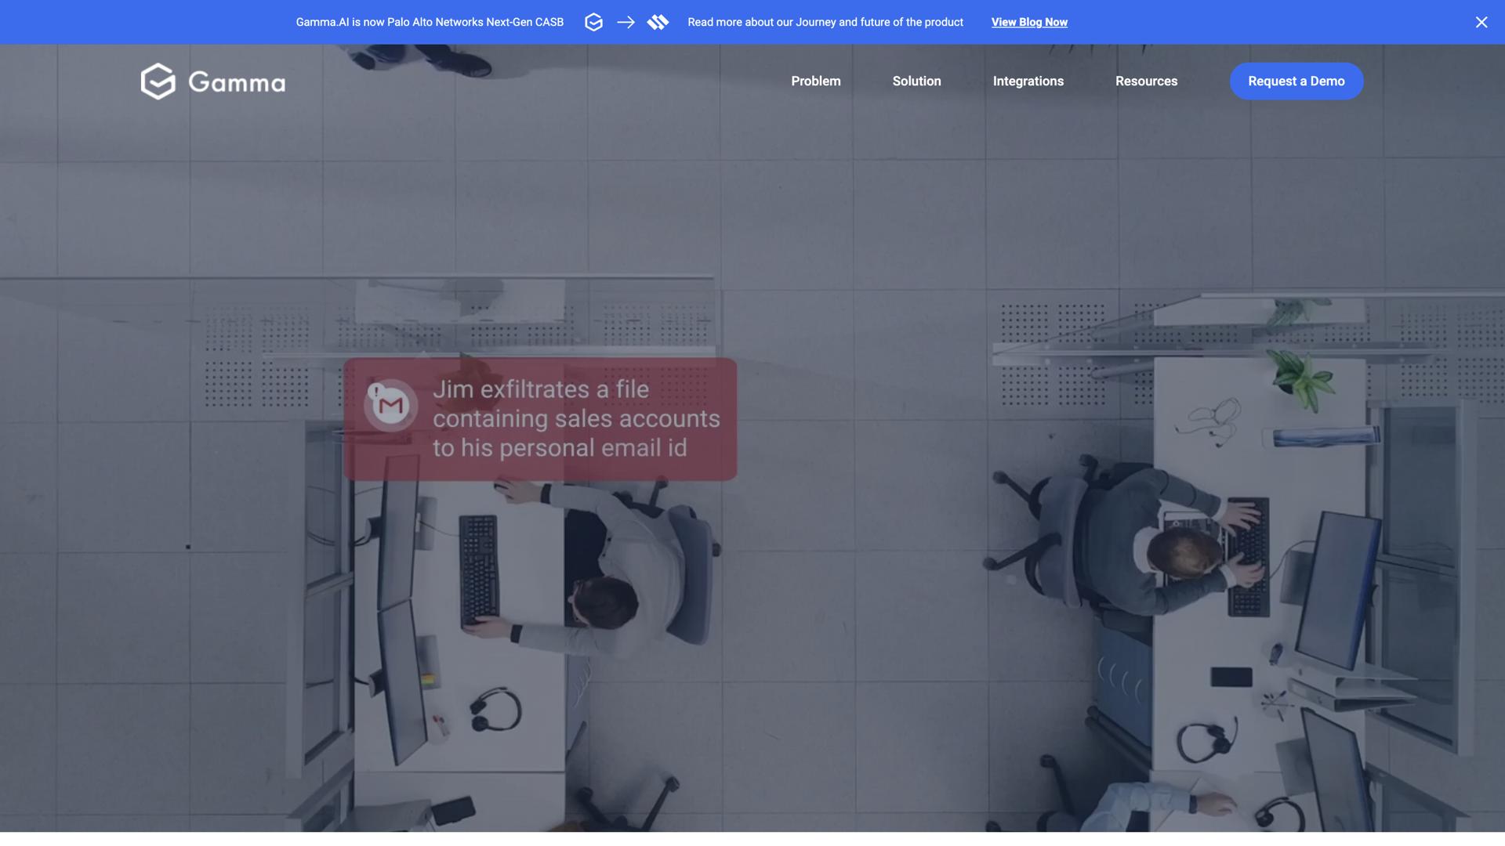Open the Integrations navigation item
The image size is (1505, 846).
click(1028, 81)
